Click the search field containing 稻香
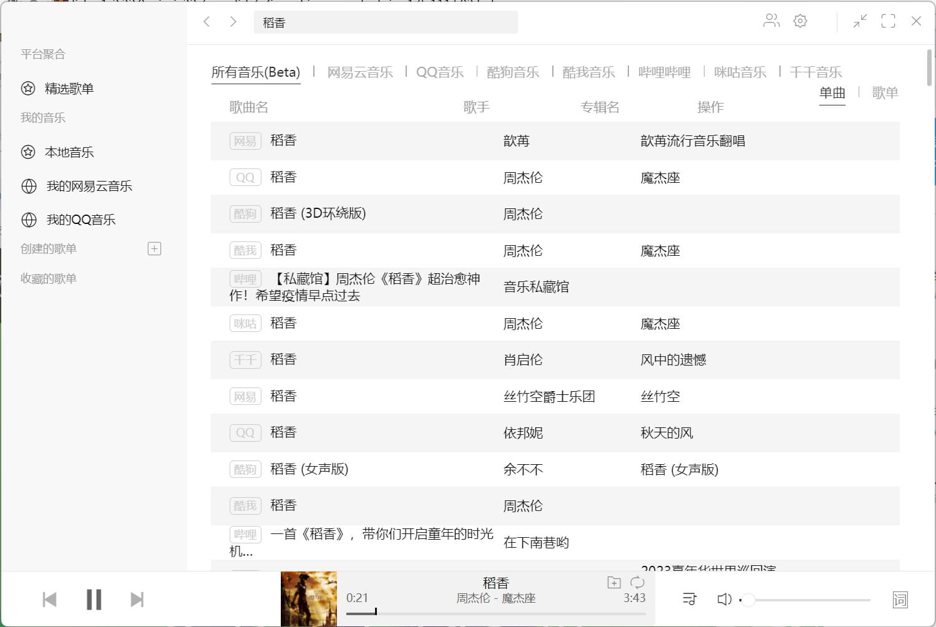 [386, 22]
